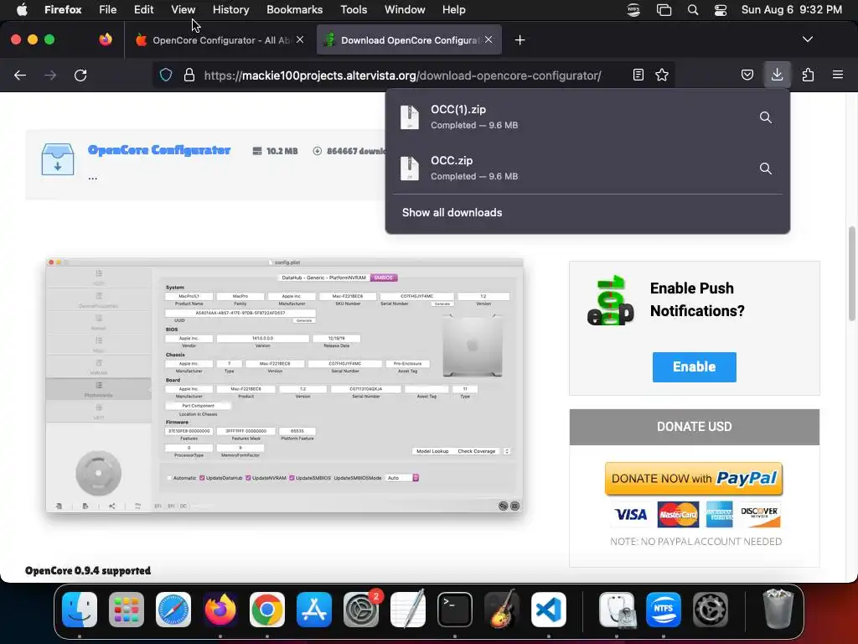This screenshot has width=858, height=644.
Task: Go back to the previous page
Action: (20, 75)
